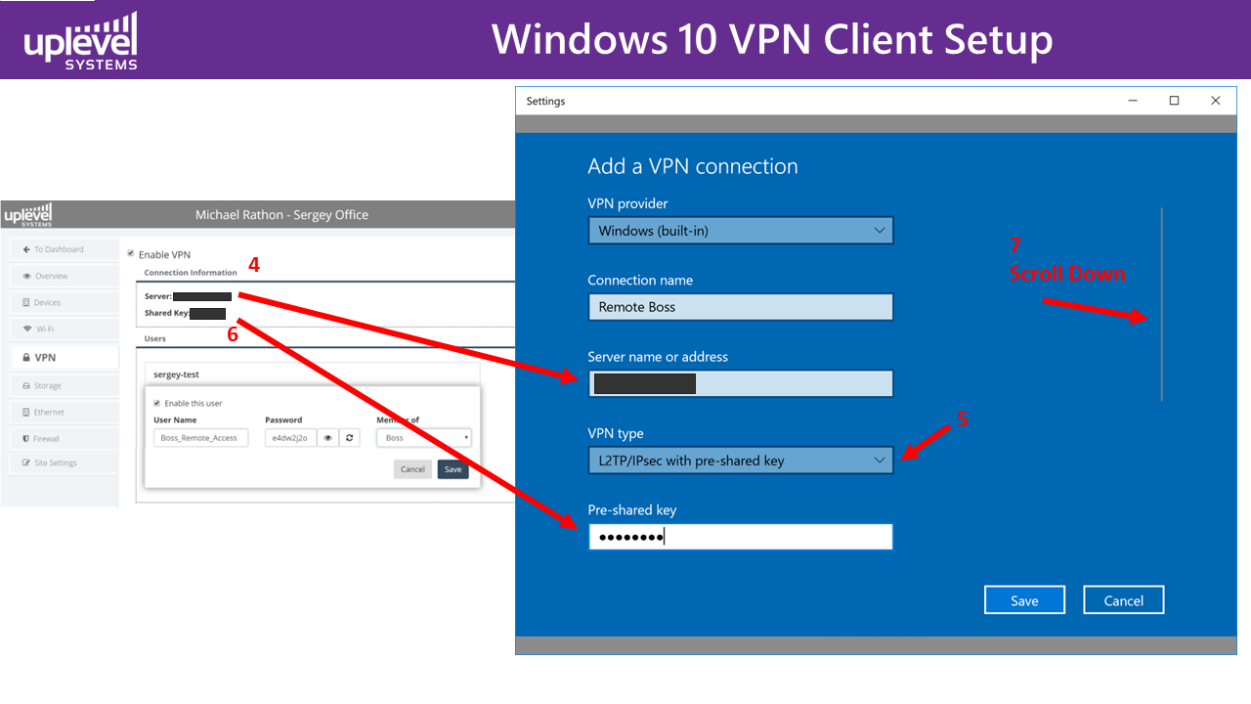Viewport: 1251px width, 704px height.
Task: Click the Uplevel Systems logo in the purple banner
Action: point(81,41)
